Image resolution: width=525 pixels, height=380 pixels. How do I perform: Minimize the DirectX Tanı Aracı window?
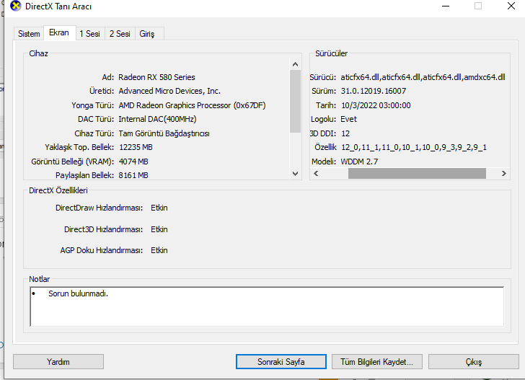pyautogui.click(x=446, y=6)
